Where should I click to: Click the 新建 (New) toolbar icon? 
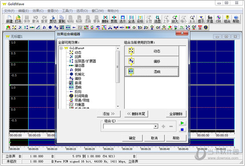click(9, 19)
